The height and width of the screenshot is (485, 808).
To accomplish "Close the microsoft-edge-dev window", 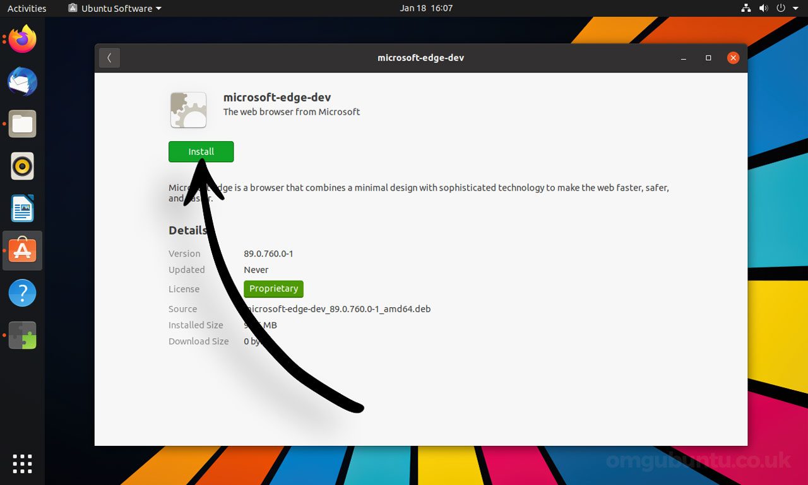I will 733,58.
